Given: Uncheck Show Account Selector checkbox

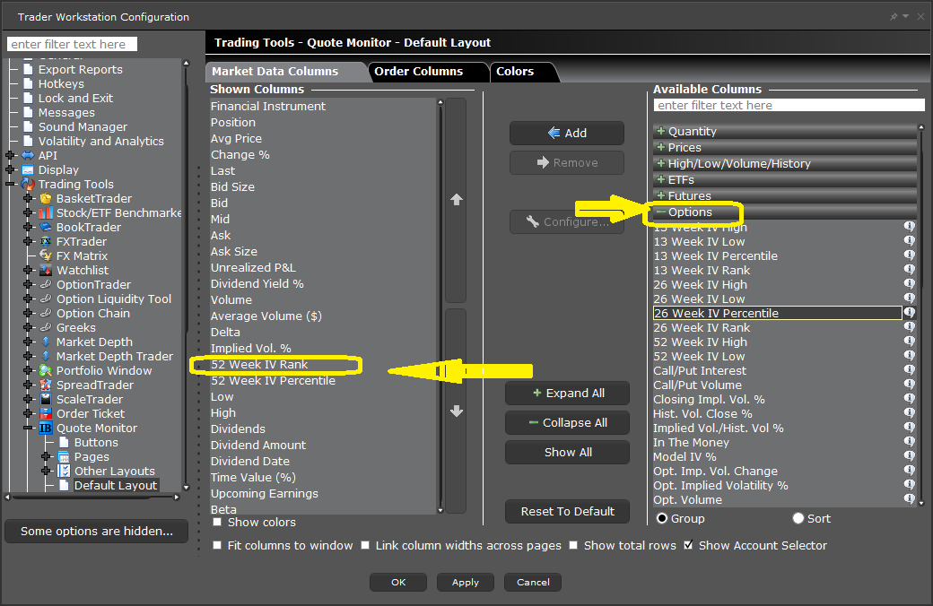Looking at the screenshot, I should click(x=688, y=545).
